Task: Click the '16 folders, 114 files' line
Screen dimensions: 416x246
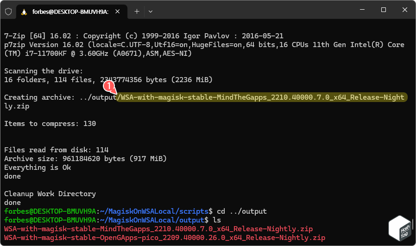Action: [108, 80]
